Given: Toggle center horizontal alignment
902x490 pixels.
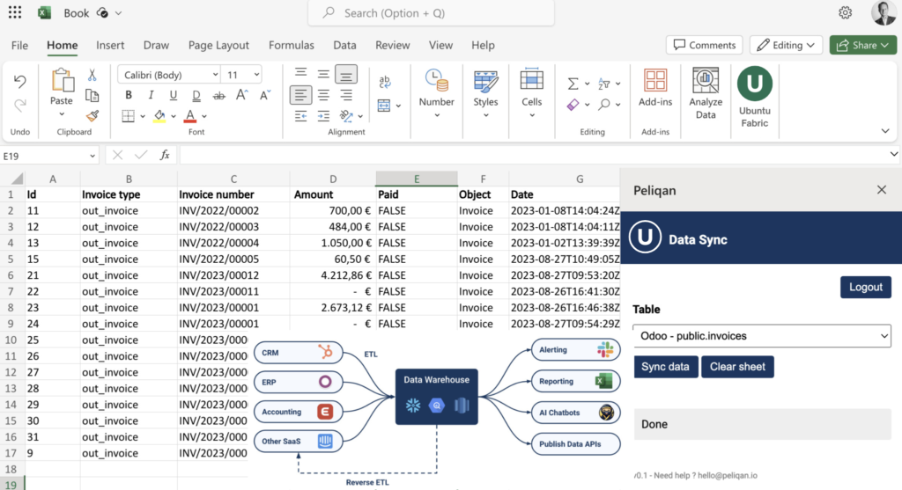Looking at the screenshot, I should (x=324, y=95).
